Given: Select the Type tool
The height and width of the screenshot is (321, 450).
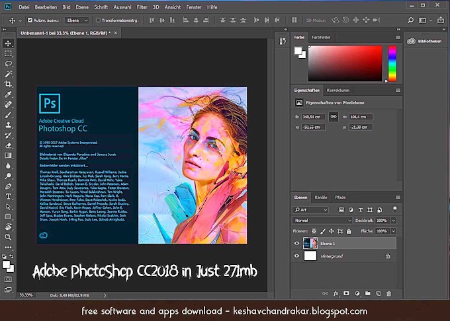Looking at the screenshot, I should pyautogui.click(x=8, y=196).
